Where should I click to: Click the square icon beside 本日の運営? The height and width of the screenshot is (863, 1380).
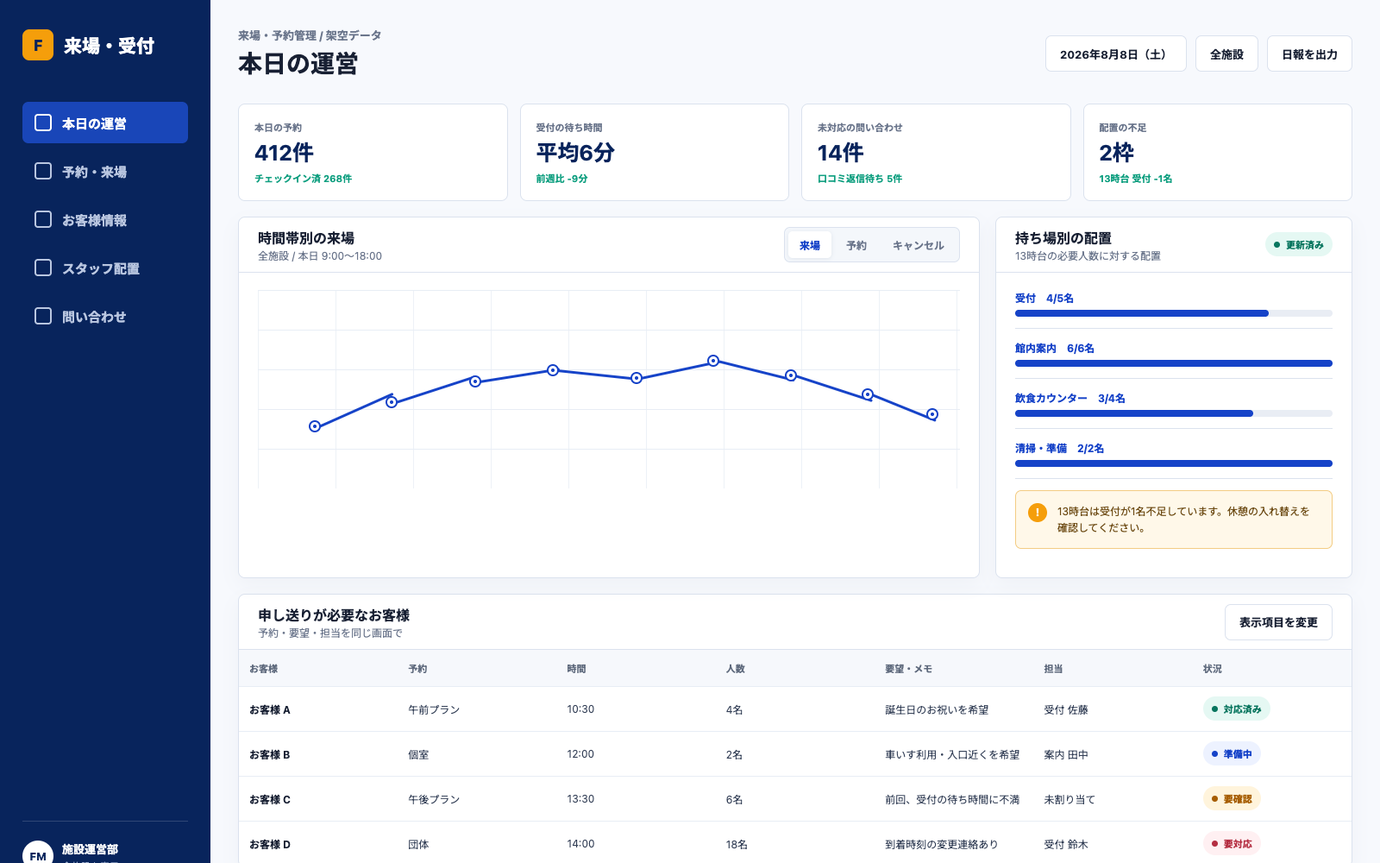[43, 123]
